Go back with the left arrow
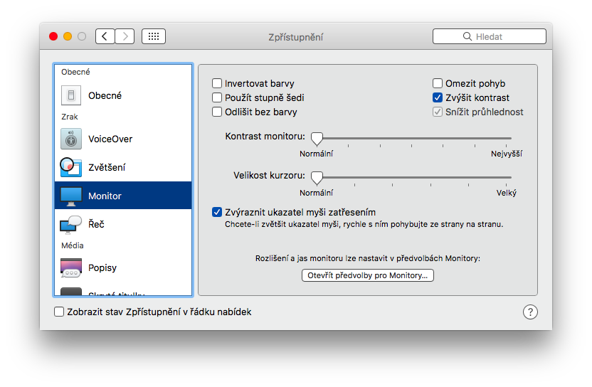Viewport: 592px width, 387px height. click(105, 36)
